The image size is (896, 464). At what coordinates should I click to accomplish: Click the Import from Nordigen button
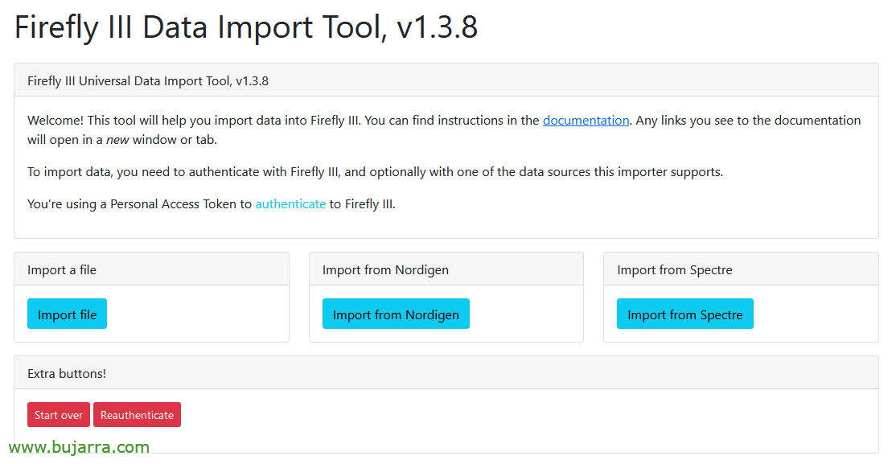(396, 314)
